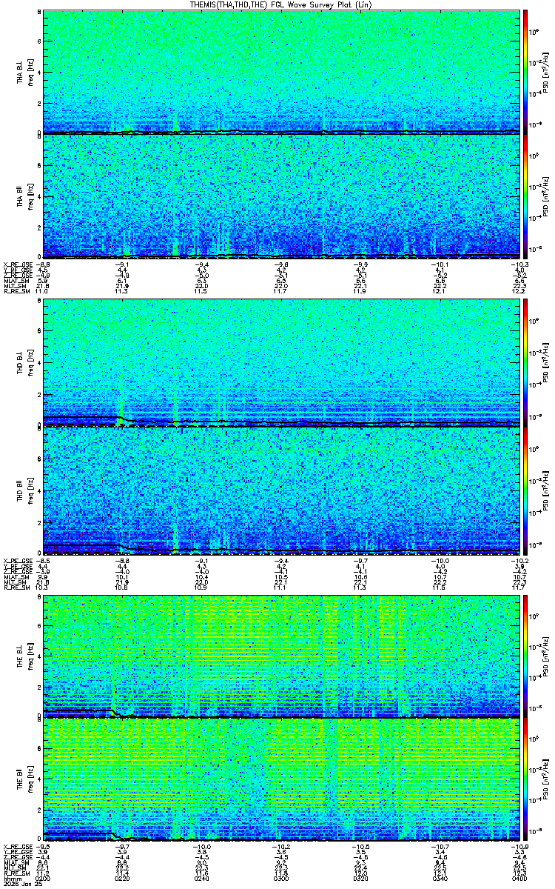Click the THEMIS FGL Wave Survey Plot title
The image size is (555, 889).
(x=280, y=4)
